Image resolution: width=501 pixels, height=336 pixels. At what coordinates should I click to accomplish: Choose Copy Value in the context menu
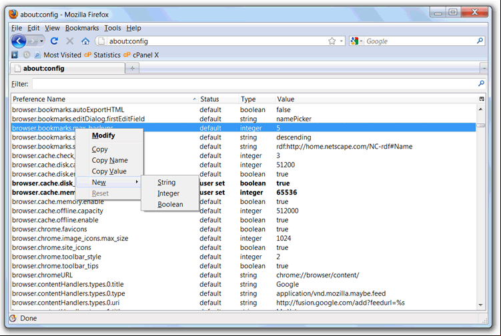(109, 171)
